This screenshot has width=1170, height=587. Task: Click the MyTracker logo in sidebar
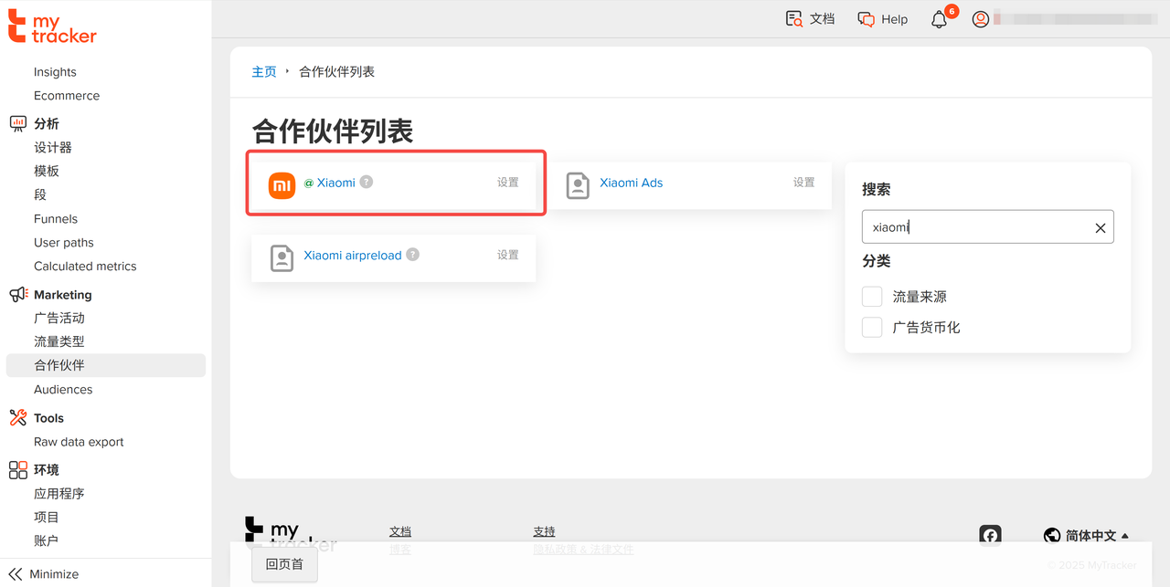coord(52,26)
